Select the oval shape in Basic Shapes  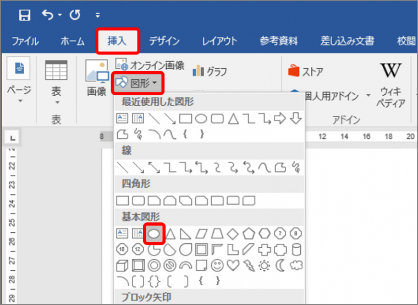tap(155, 233)
